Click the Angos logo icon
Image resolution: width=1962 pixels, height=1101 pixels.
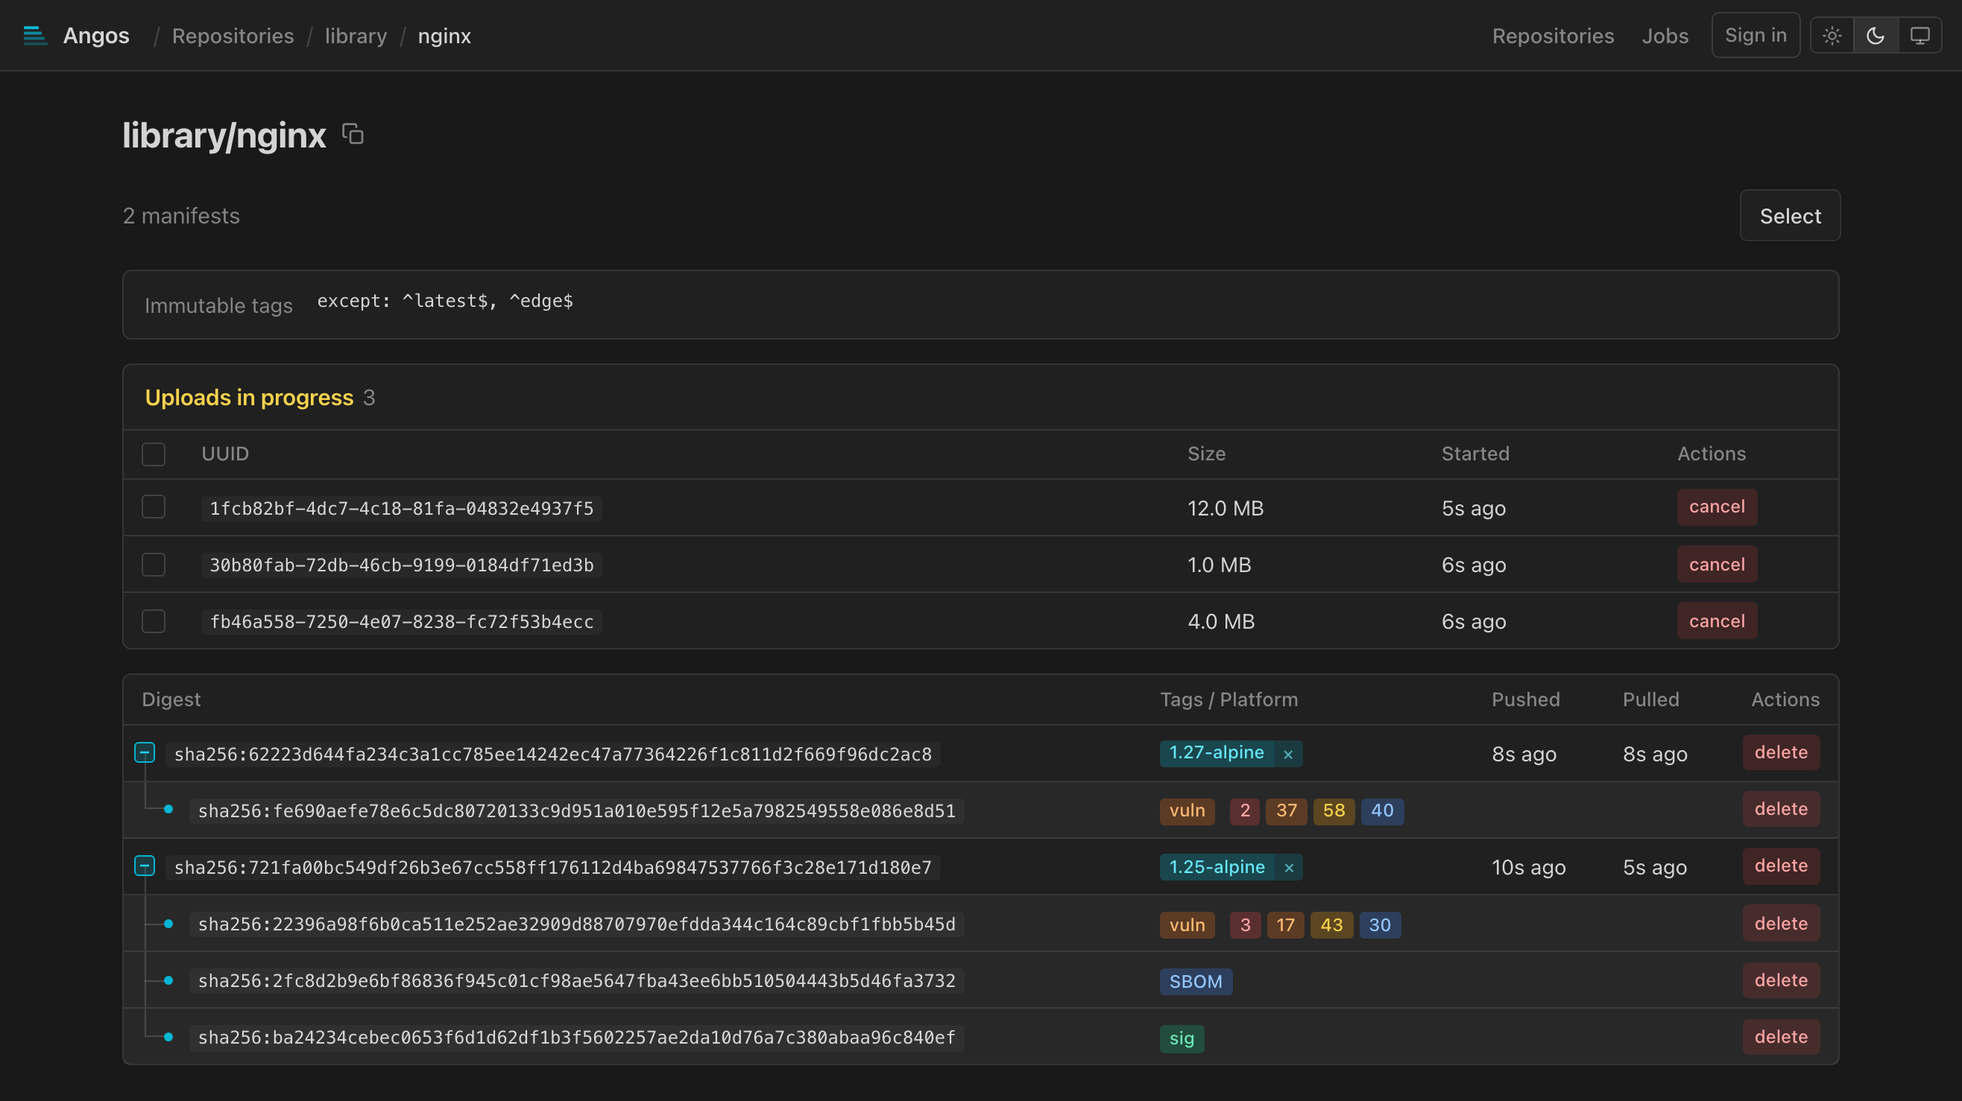pyautogui.click(x=35, y=36)
